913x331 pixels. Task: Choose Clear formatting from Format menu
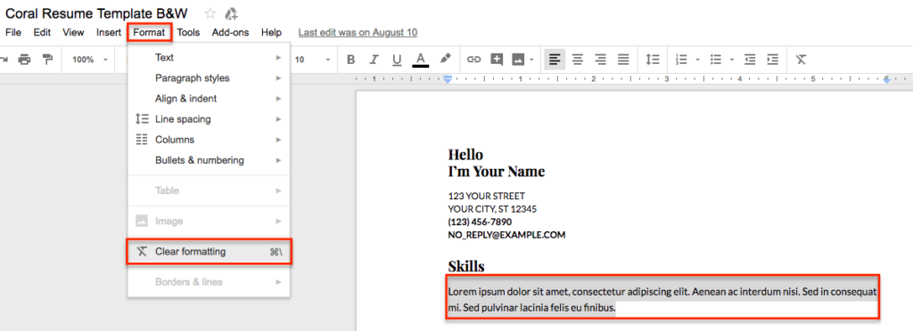pos(209,252)
